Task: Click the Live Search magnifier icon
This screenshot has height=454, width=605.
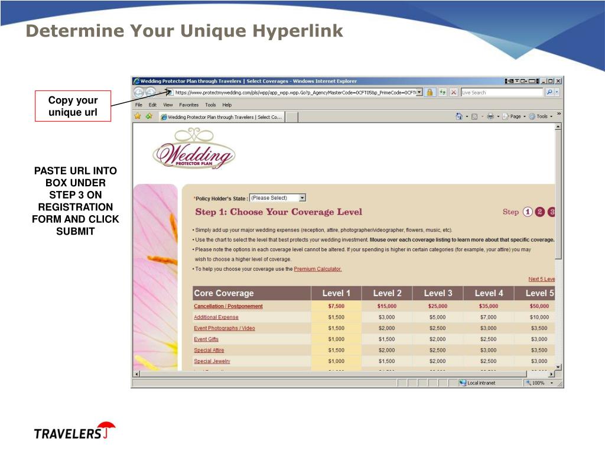Action: coord(549,92)
